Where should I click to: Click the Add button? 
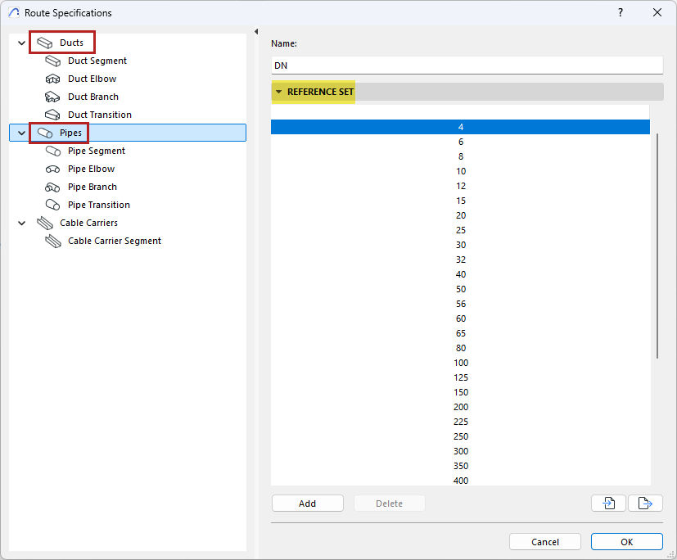(x=308, y=504)
